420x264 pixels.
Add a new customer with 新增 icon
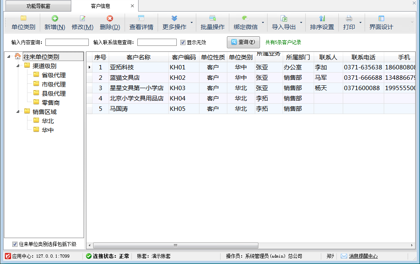pyautogui.click(x=55, y=18)
